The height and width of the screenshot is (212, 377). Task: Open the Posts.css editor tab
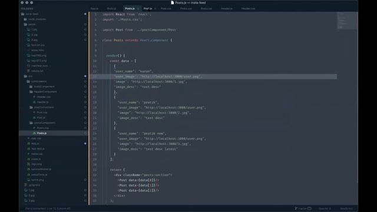(186, 9)
